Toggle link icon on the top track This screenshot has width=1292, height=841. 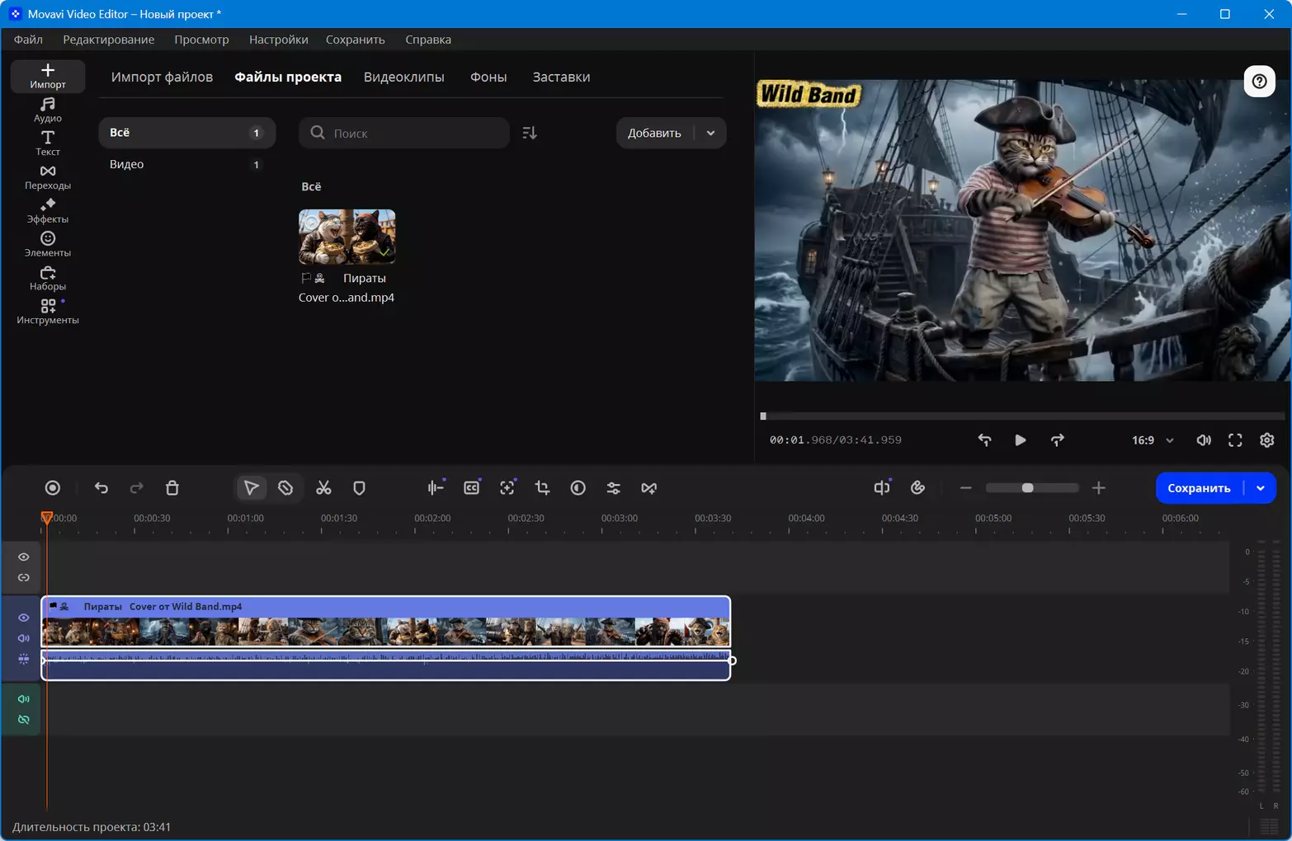pos(24,578)
